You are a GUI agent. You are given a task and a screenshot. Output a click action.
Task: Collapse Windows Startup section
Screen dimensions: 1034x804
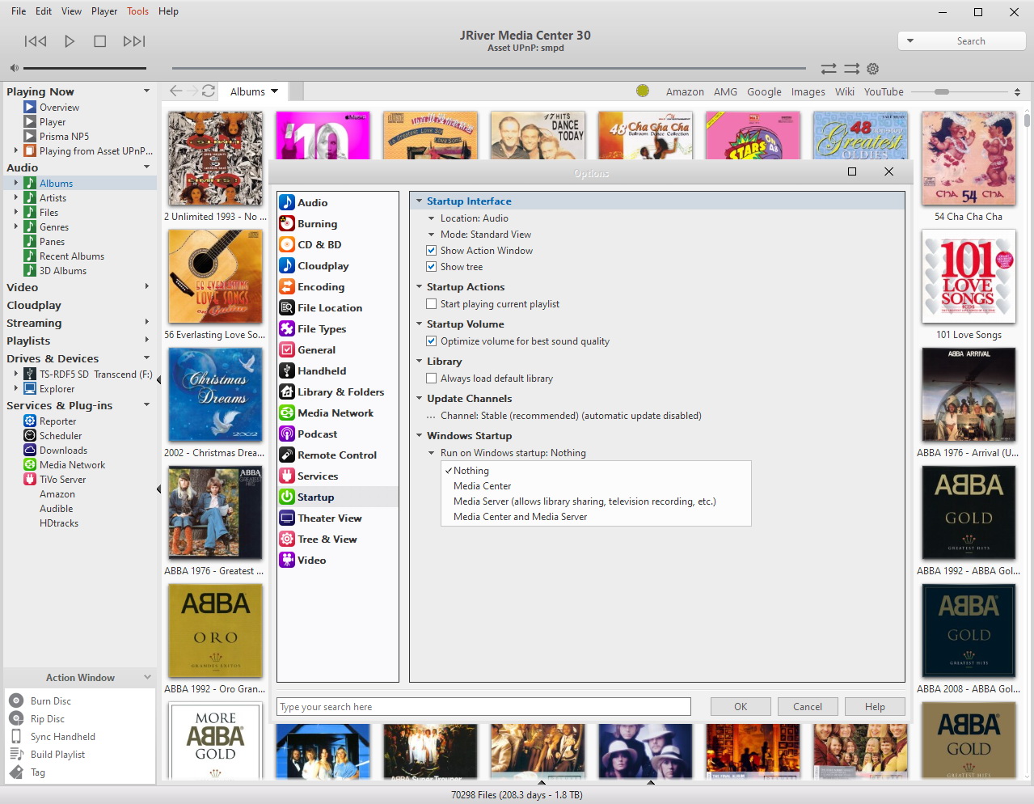(420, 436)
